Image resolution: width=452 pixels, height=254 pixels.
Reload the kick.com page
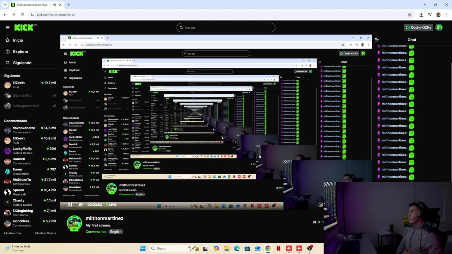[x=22, y=15]
